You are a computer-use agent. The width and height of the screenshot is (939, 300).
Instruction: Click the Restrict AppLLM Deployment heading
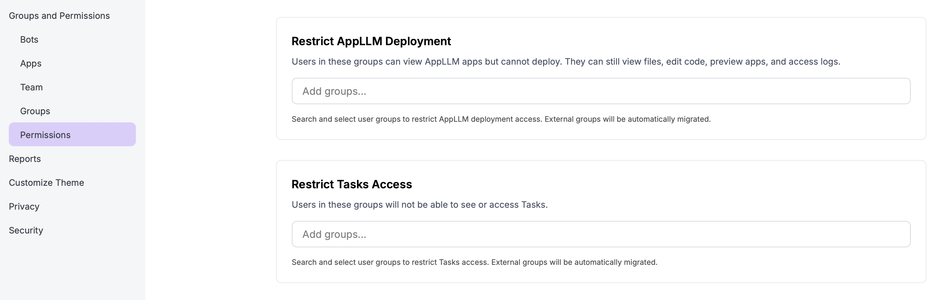coord(371,41)
